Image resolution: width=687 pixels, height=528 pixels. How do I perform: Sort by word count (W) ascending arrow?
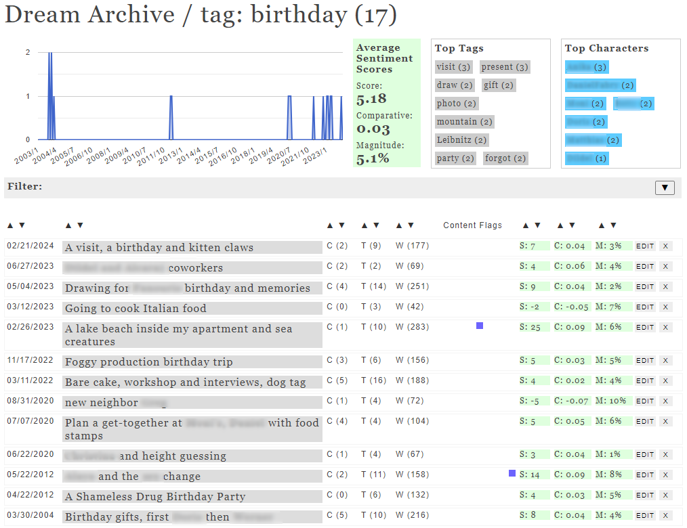399,225
